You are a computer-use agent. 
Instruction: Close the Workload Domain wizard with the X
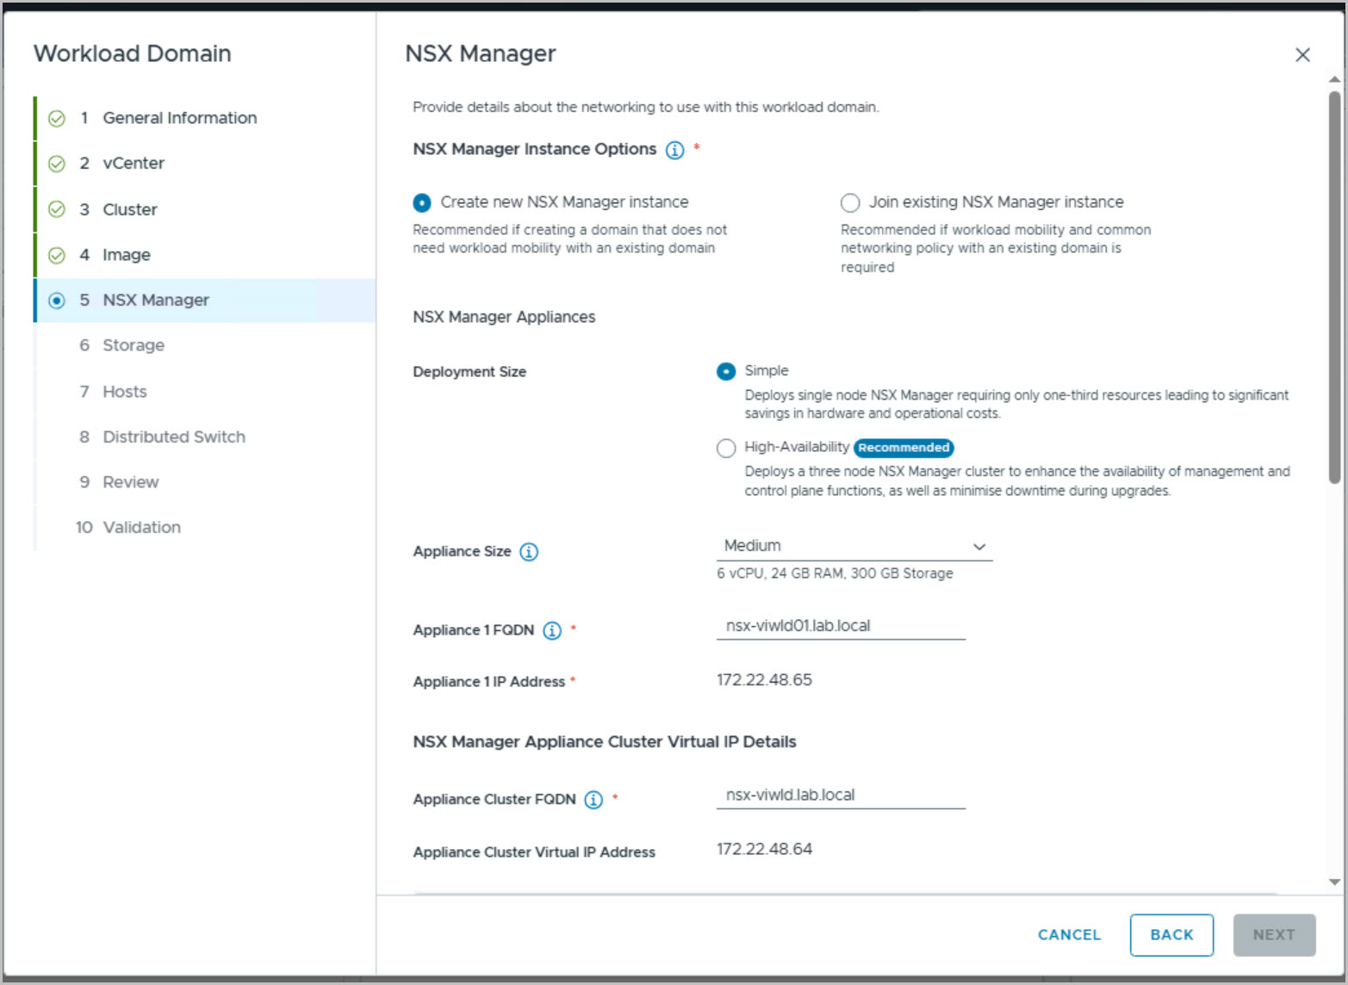click(1302, 55)
